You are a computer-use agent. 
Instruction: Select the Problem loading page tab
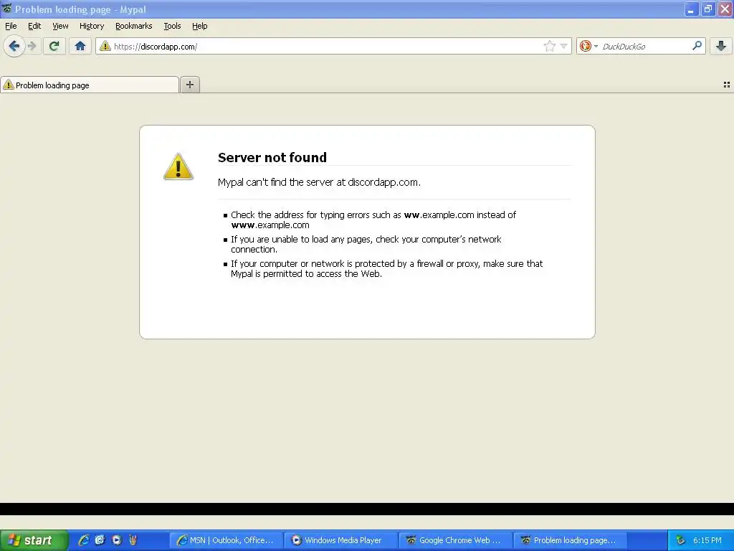(90, 85)
